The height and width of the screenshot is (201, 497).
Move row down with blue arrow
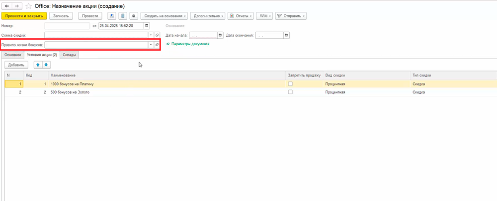[46, 65]
